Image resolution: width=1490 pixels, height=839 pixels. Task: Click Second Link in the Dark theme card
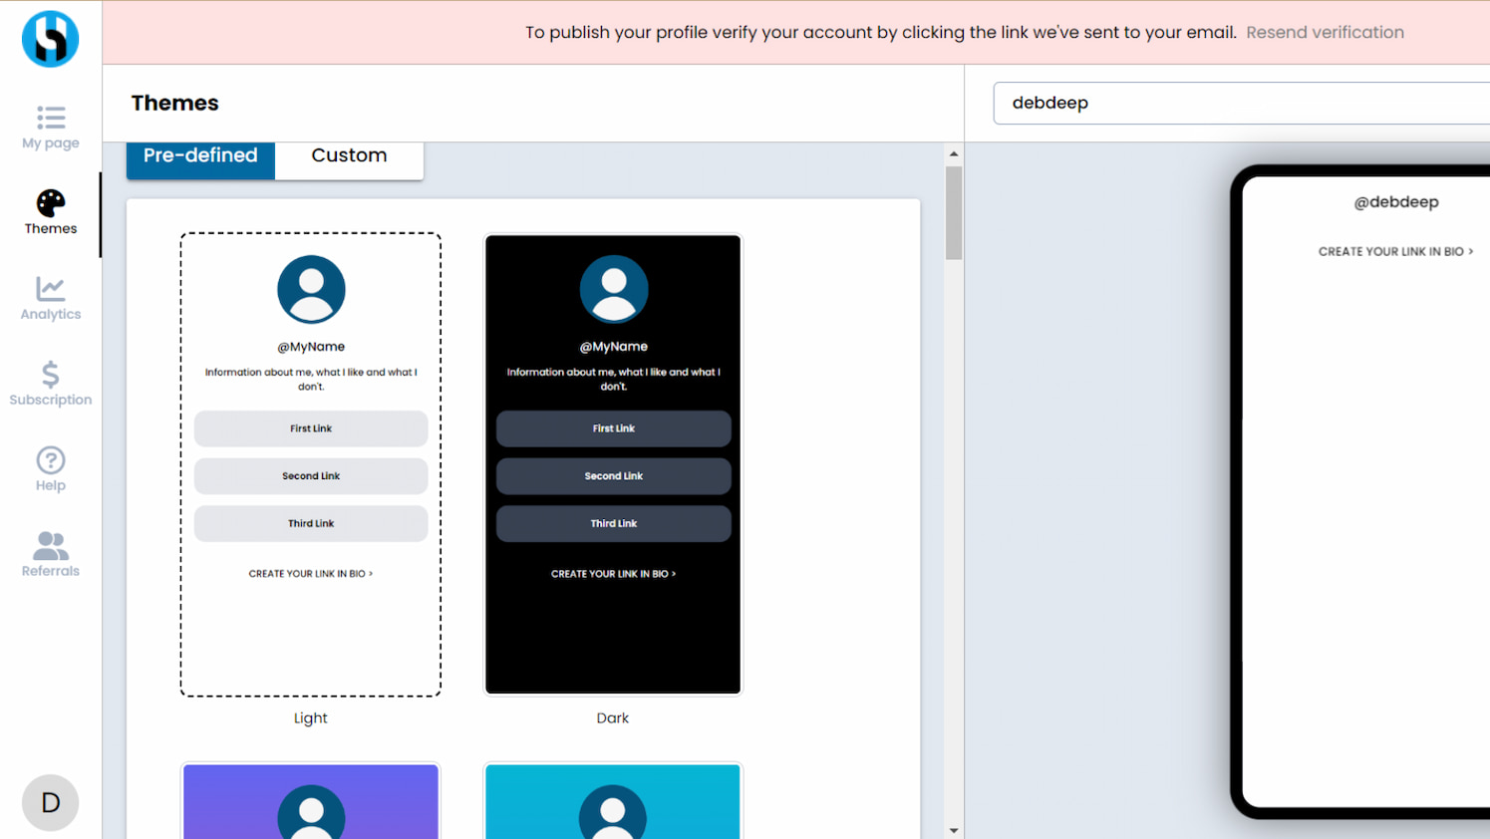613,475
